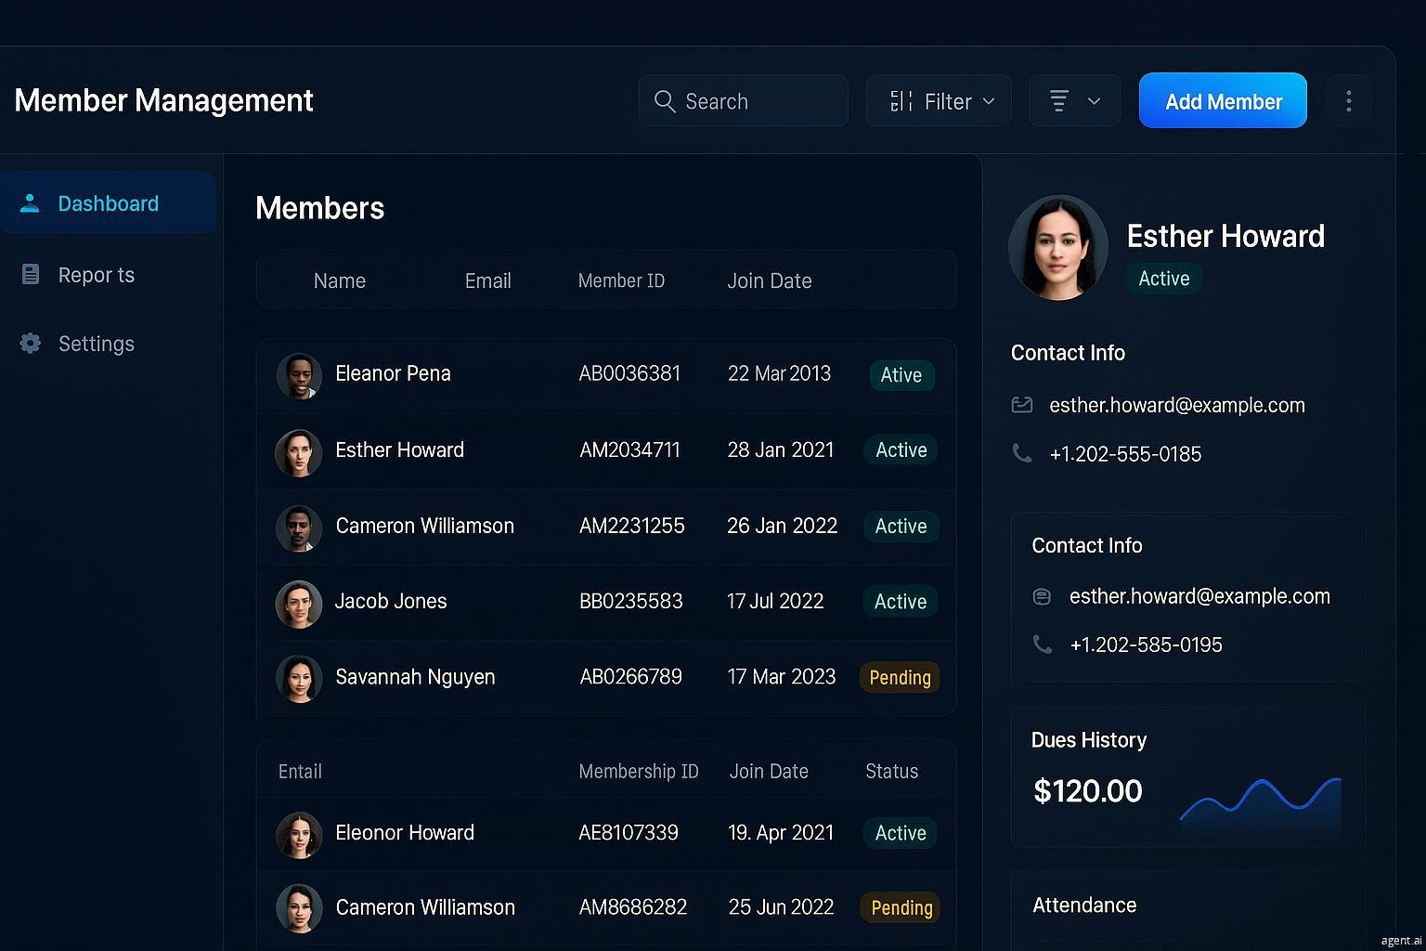1426x951 pixels.
Task: Click the envelope icon beside Esther's email
Action: 1022,405
